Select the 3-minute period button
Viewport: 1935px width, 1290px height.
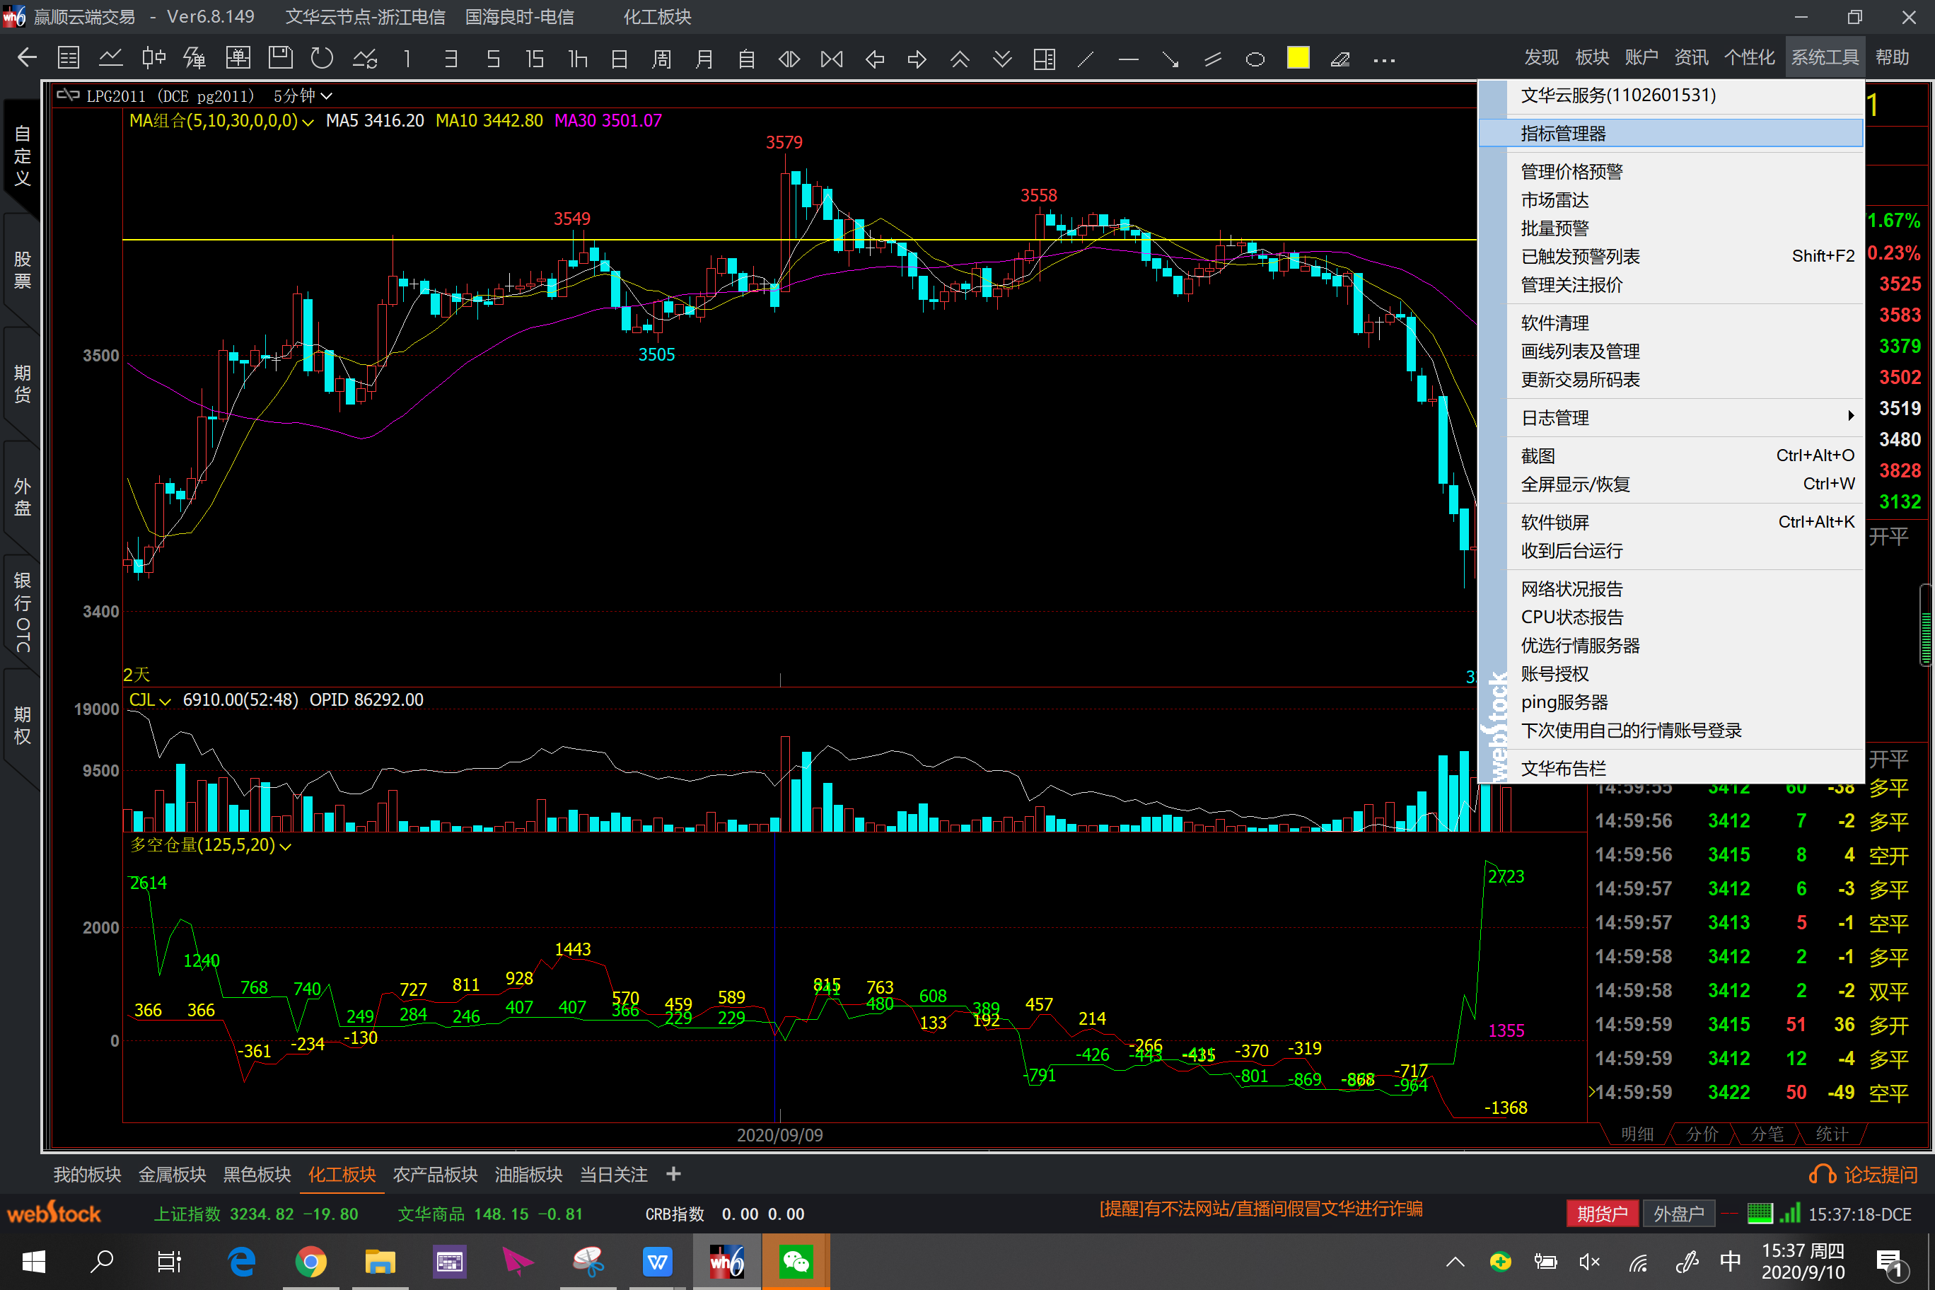450,59
